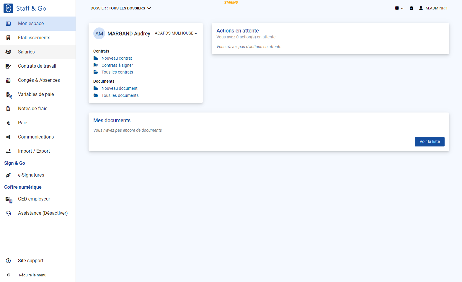462x282 pixels.
Task: Click the Sign & Go section label
Action: [14, 163]
